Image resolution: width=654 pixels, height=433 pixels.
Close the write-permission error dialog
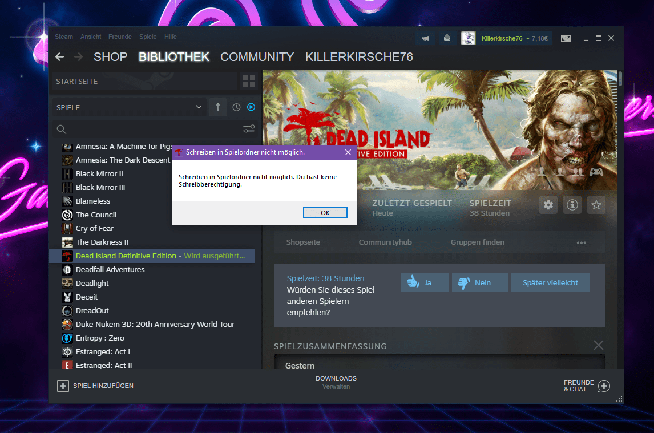348,152
